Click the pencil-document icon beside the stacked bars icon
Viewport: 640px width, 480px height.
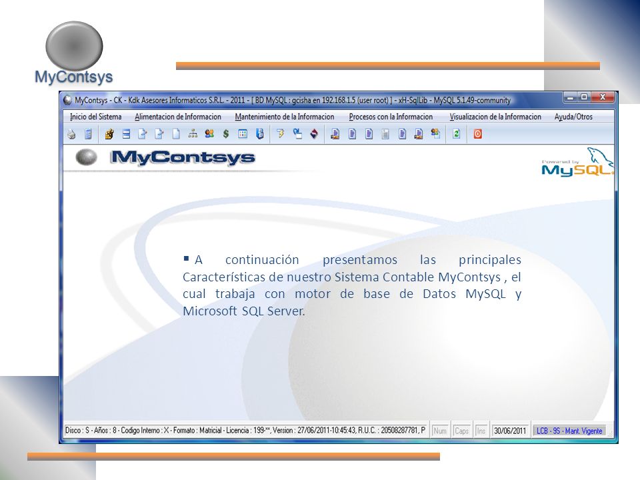[x=143, y=134]
